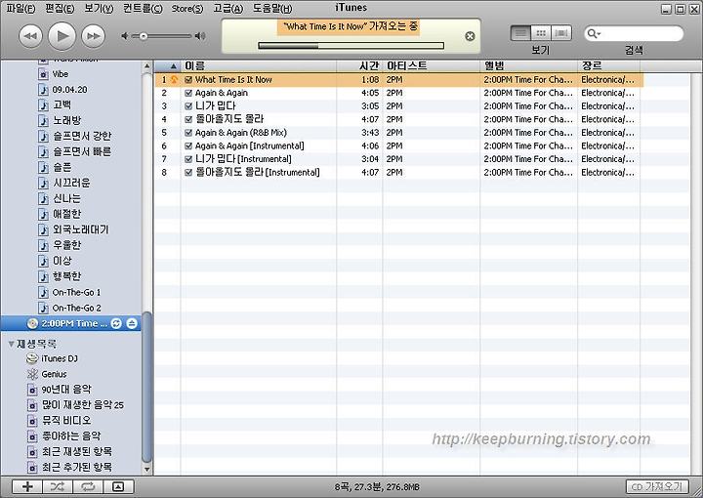703x498 pixels.
Task: Select the 외국노래대기 playlist
Action: coord(74,229)
